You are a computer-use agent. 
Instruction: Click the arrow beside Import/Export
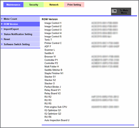(x=2, y=29)
